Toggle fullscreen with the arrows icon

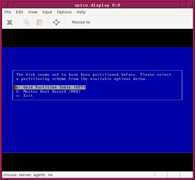[x=56, y=22]
